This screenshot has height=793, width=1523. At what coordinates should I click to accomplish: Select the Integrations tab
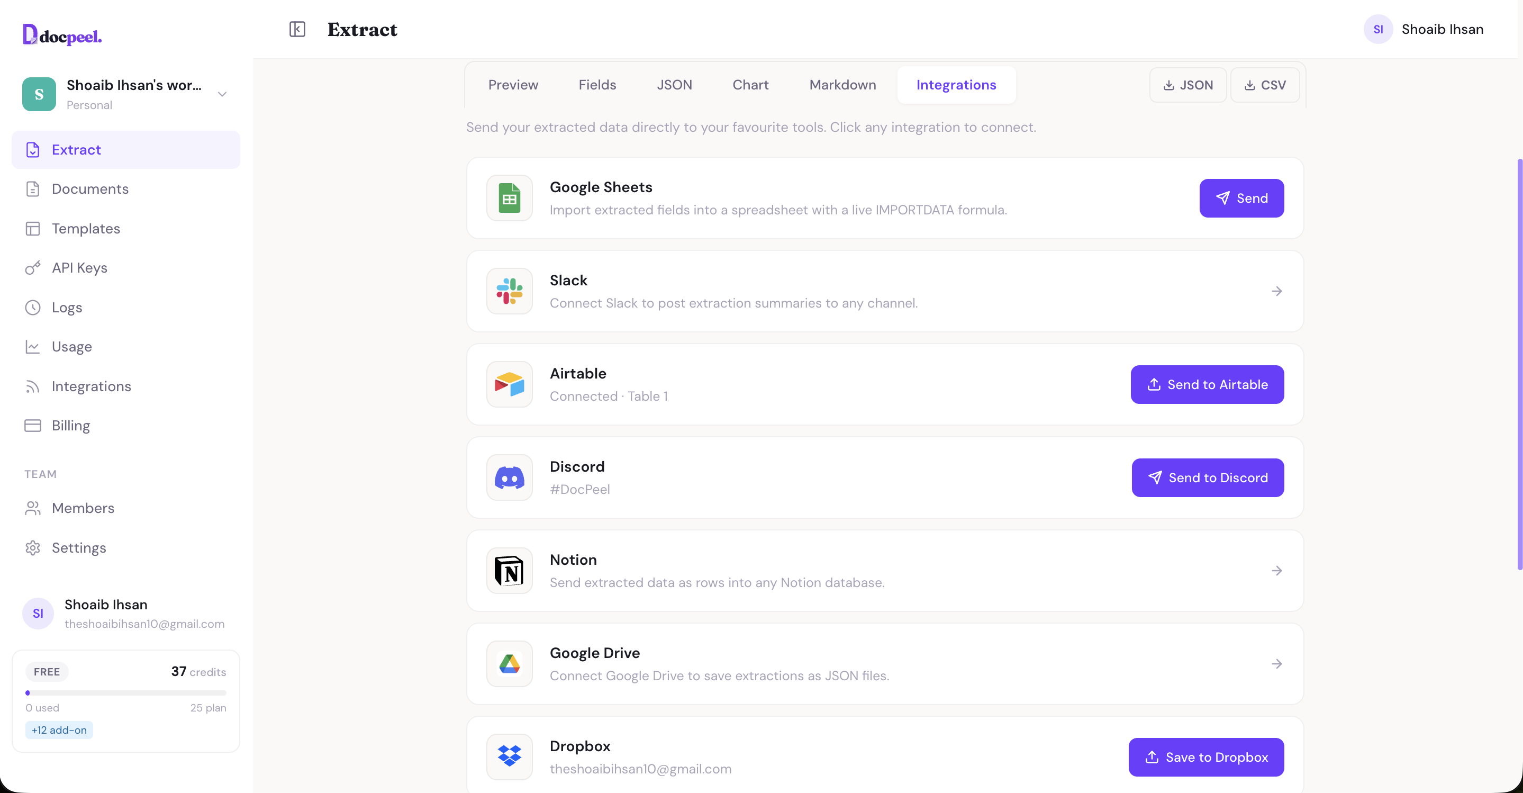coord(956,85)
